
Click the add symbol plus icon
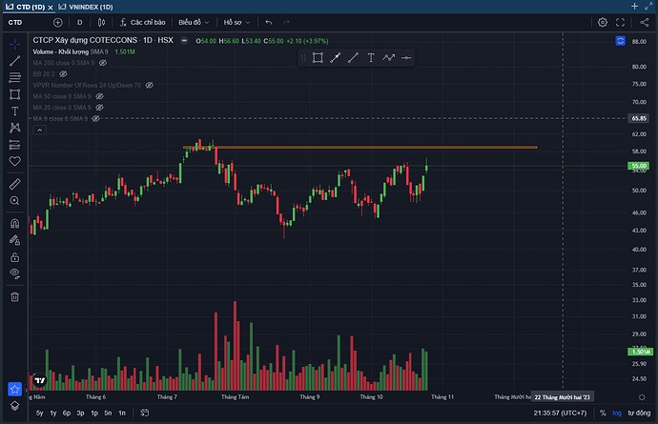(58, 23)
